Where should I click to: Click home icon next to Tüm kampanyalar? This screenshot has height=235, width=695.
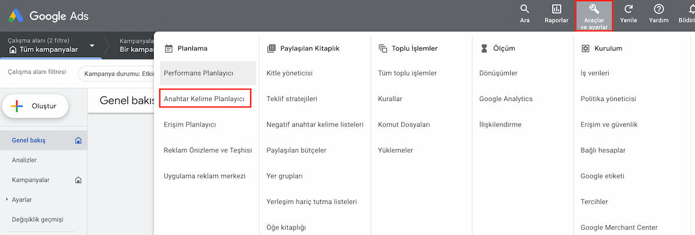(13, 50)
